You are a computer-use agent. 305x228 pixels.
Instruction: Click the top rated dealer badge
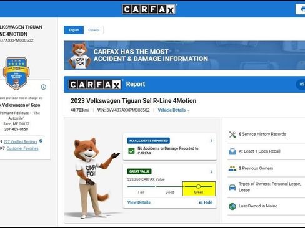(x=16, y=74)
